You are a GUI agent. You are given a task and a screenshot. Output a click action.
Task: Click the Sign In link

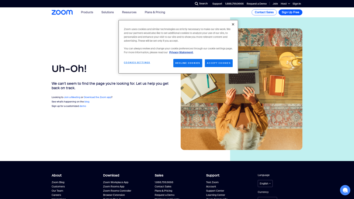click(x=296, y=4)
